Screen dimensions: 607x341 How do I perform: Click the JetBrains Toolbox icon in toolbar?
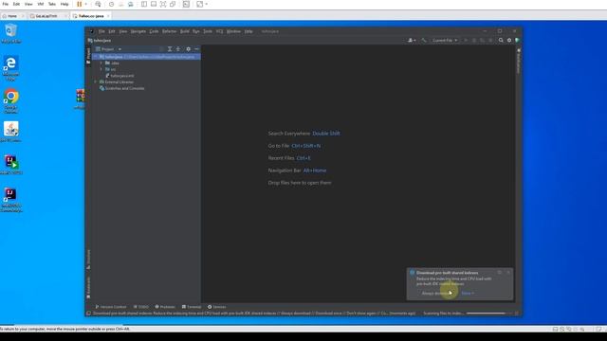pyautogui.click(x=517, y=40)
